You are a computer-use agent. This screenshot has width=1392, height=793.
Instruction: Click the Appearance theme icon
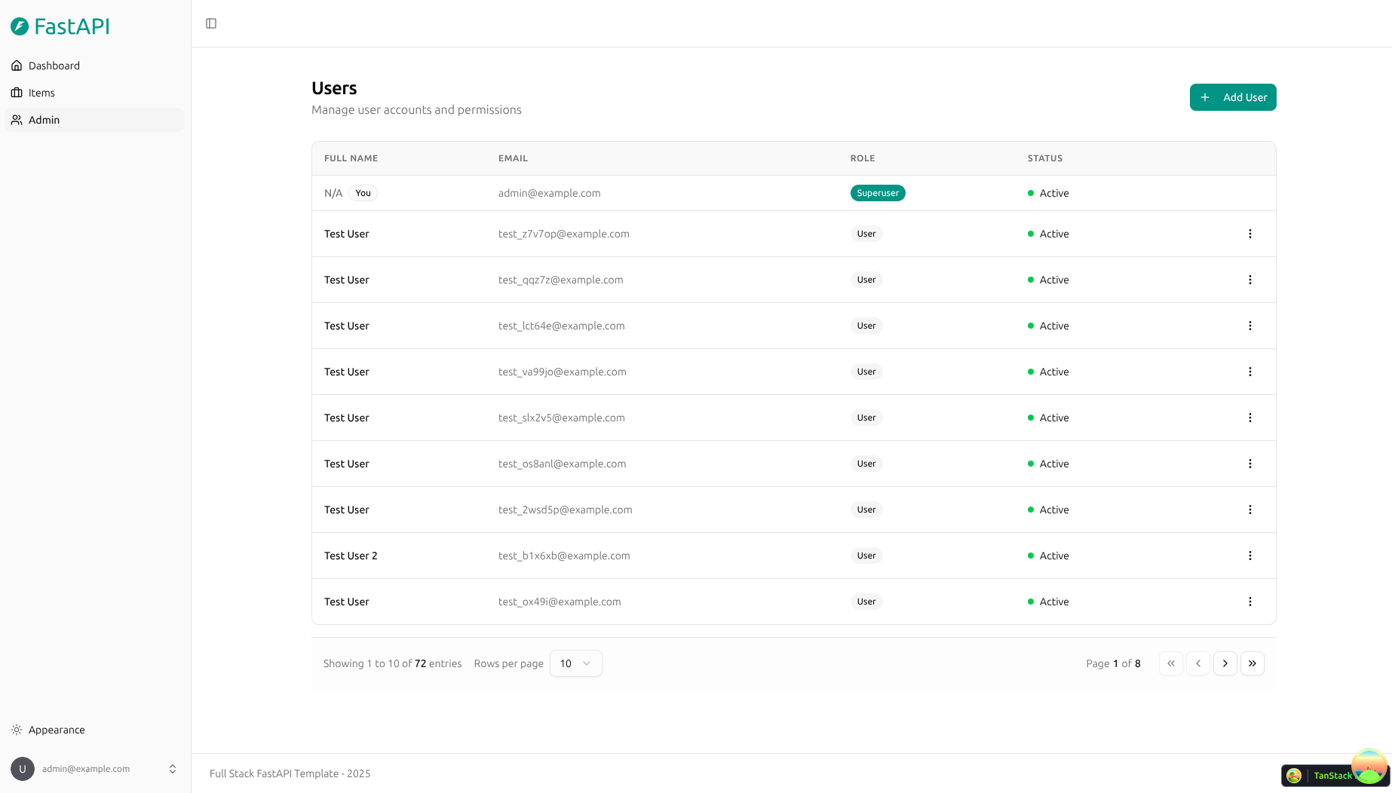coord(17,730)
